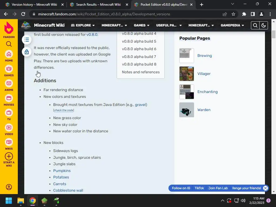The image size is (276, 207).
Task: Expand the Gamepedia nav dropdown
Action: point(232,25)
